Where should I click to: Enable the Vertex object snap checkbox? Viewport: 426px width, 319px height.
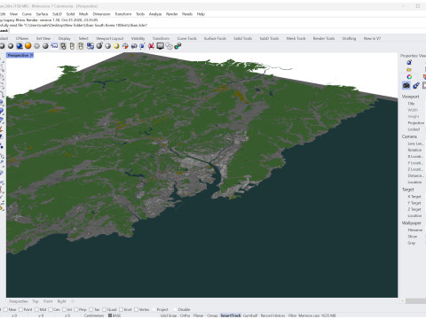click(136, 309)
